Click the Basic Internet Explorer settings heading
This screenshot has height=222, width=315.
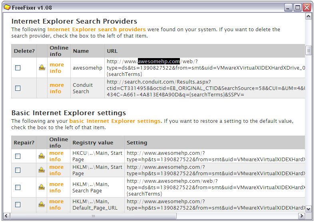tap(69, 113)
